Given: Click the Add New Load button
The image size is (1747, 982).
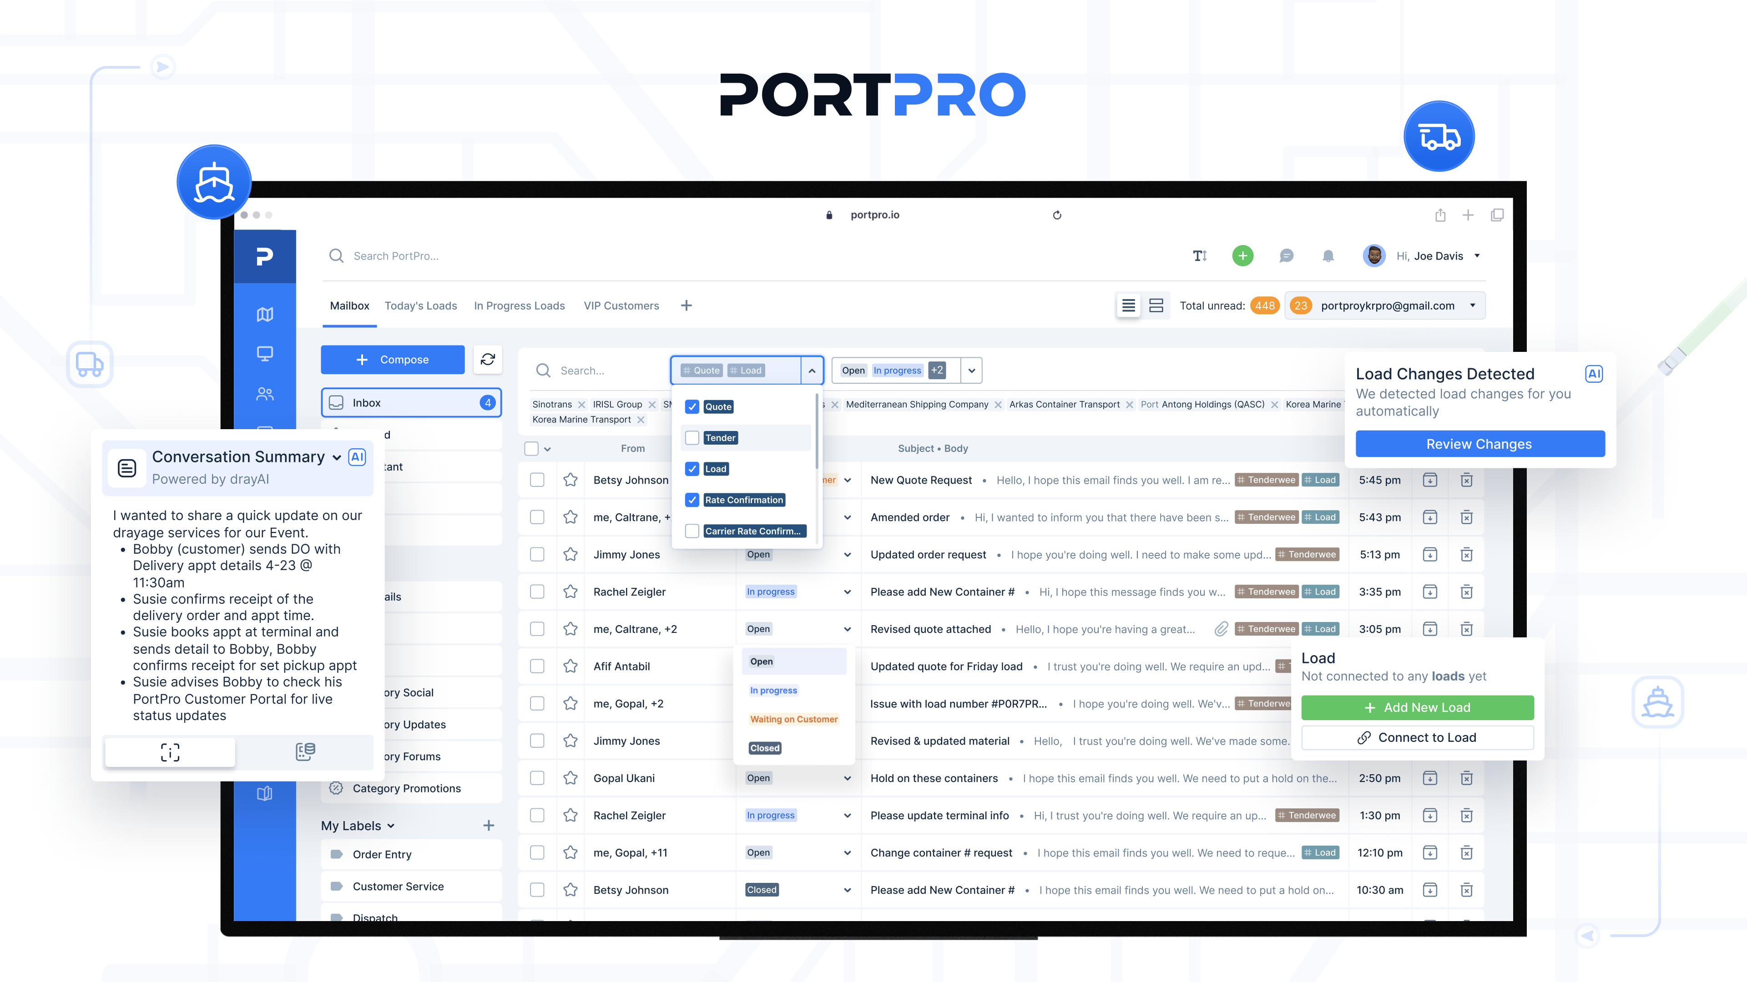Looking at the screenshot, I should tap(1417, 707).
